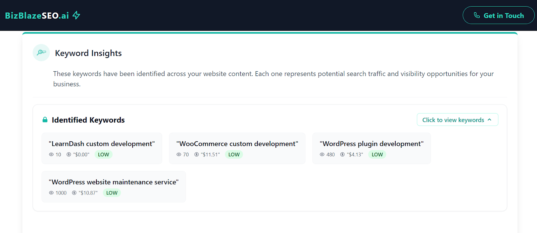The image size is (537, 233).
Task: Select the "WordPress website maintenance service" keyword card
Action: (114, 187)
